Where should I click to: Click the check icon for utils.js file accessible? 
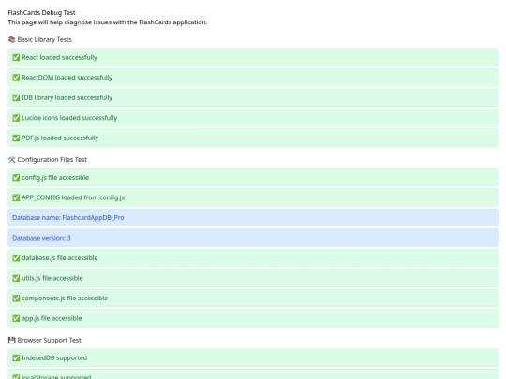[16, 278]
